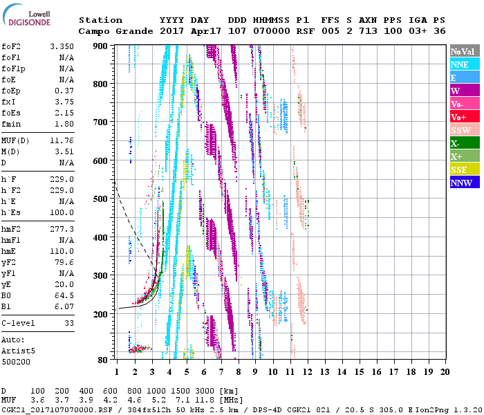This screenshot has width=484, height=415.
Task: Select the SSW salmon legend swatch
Action: pos(465,130)
